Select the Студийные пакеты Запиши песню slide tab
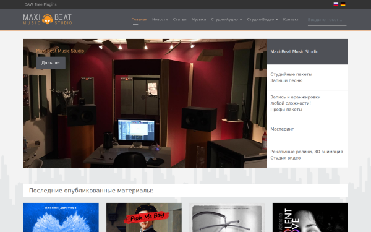This screenshot has width=371, height=232. [307, 77]
